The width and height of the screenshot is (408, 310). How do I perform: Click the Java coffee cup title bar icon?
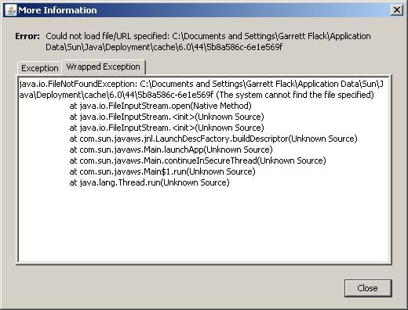click(11, 10)
